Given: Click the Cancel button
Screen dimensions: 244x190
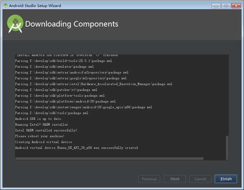Looking at the screenshot, I should [x=200, y=179].
